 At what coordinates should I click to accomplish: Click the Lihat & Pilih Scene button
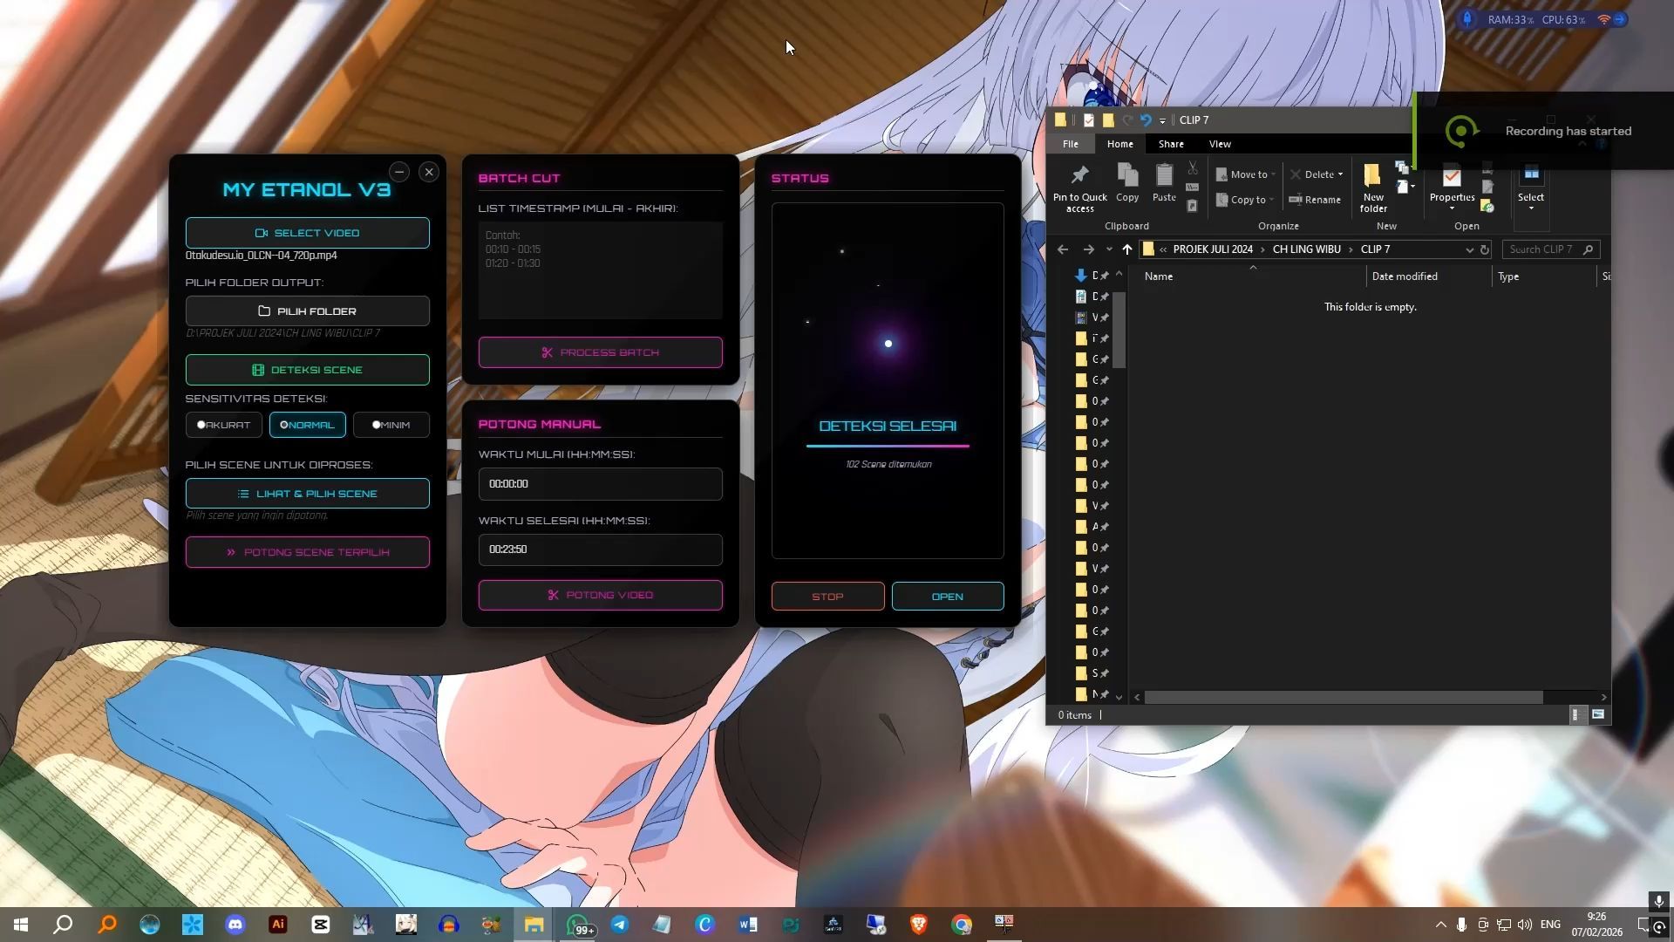click(307, 494)
